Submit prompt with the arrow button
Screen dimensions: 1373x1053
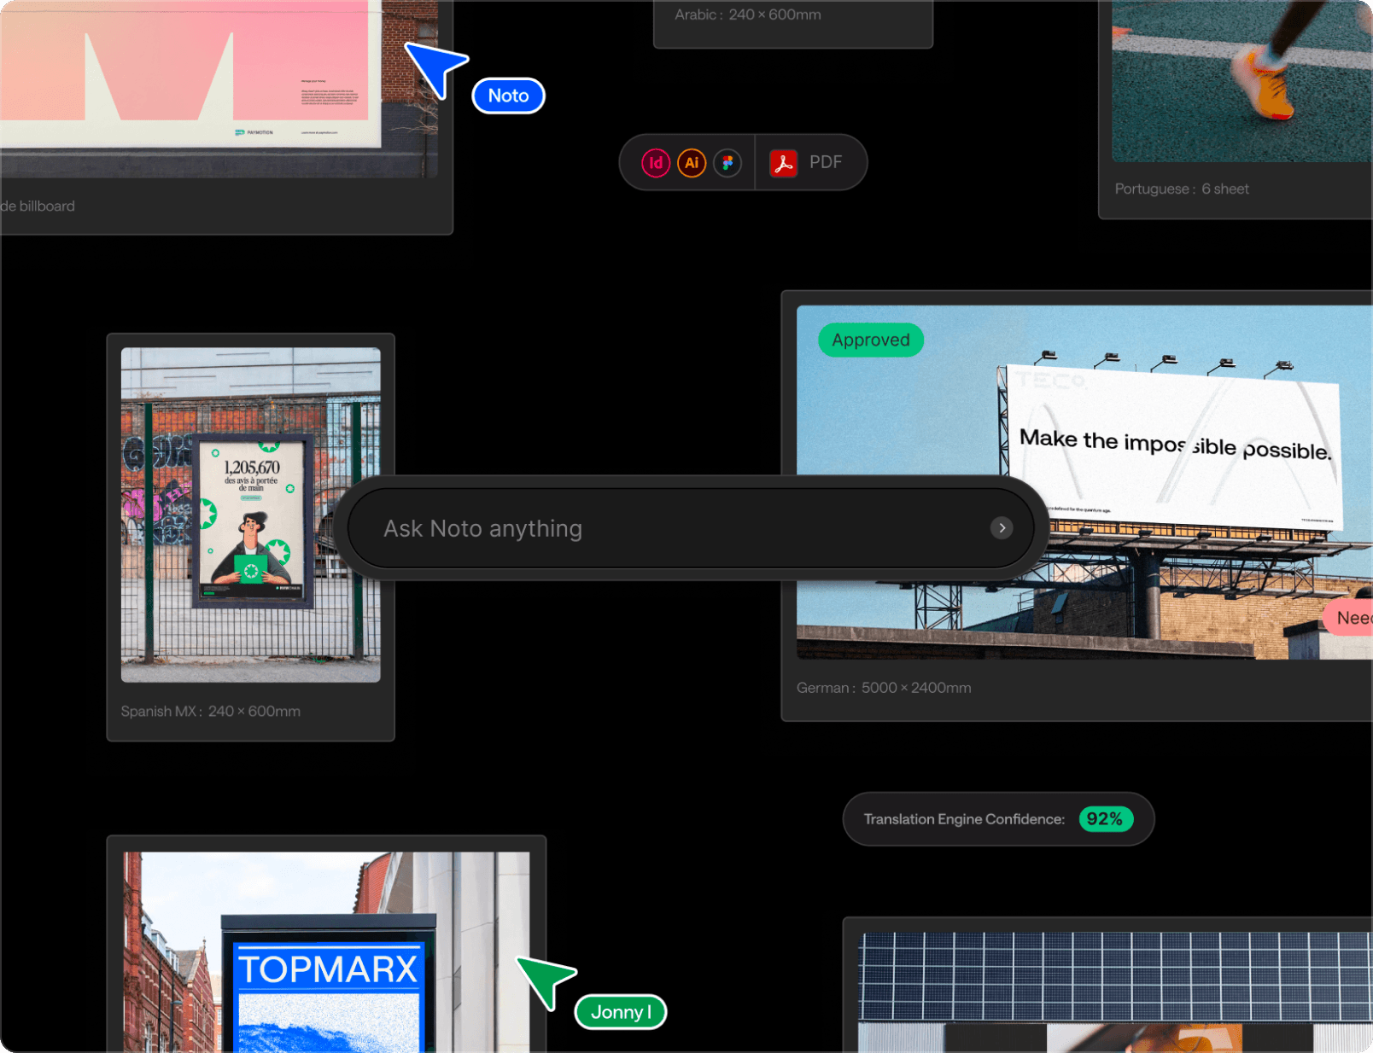1002,528
